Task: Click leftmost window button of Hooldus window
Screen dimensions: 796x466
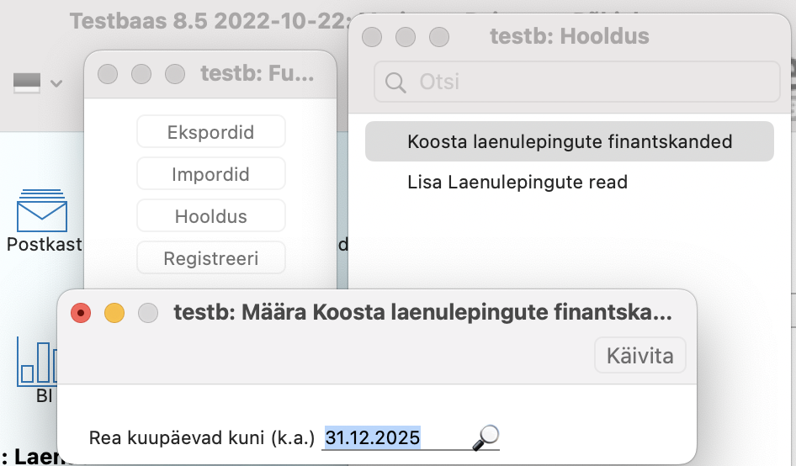Action: (372, 37)
